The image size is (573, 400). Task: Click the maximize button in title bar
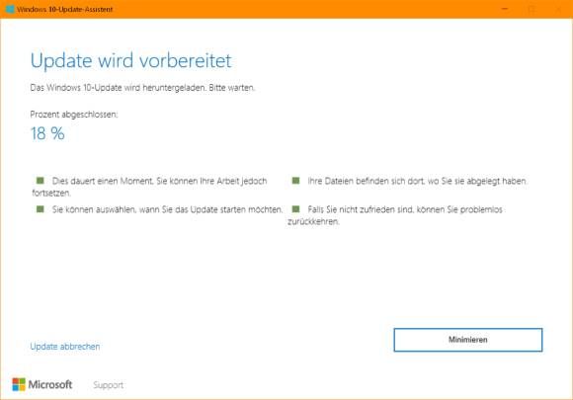click(532, 9)
